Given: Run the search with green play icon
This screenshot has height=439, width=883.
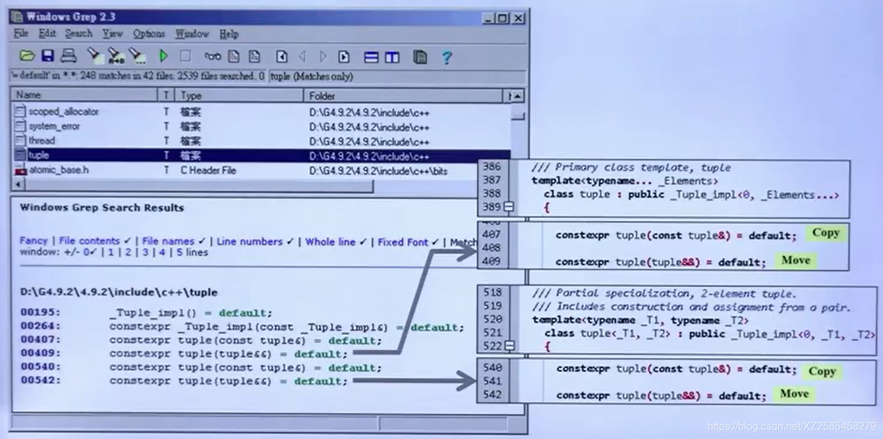Looking at the screenshot, I should pos(163,57).
